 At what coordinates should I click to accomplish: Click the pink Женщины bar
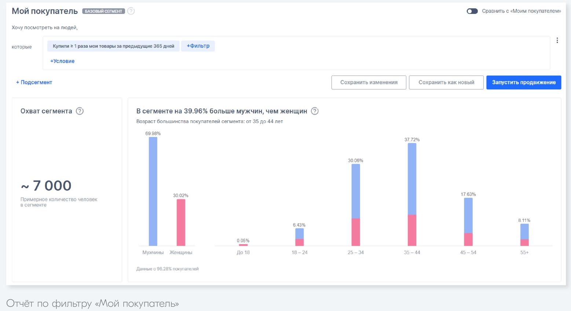[181, 222]
